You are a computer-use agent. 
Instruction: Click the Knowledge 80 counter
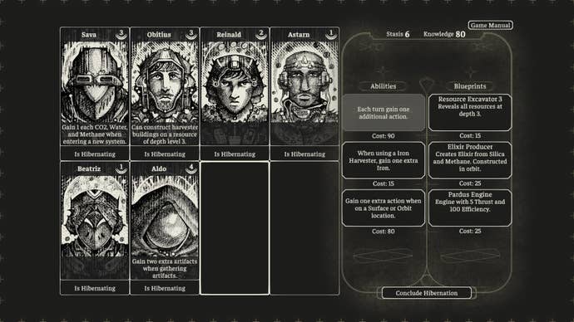pyautogui.click(x=444, y=34)
